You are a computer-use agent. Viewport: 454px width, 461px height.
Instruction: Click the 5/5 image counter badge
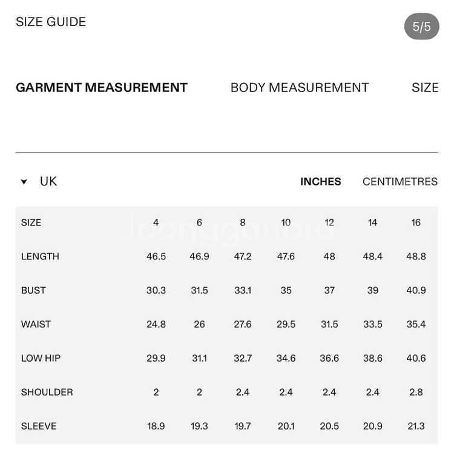[422, 27]
